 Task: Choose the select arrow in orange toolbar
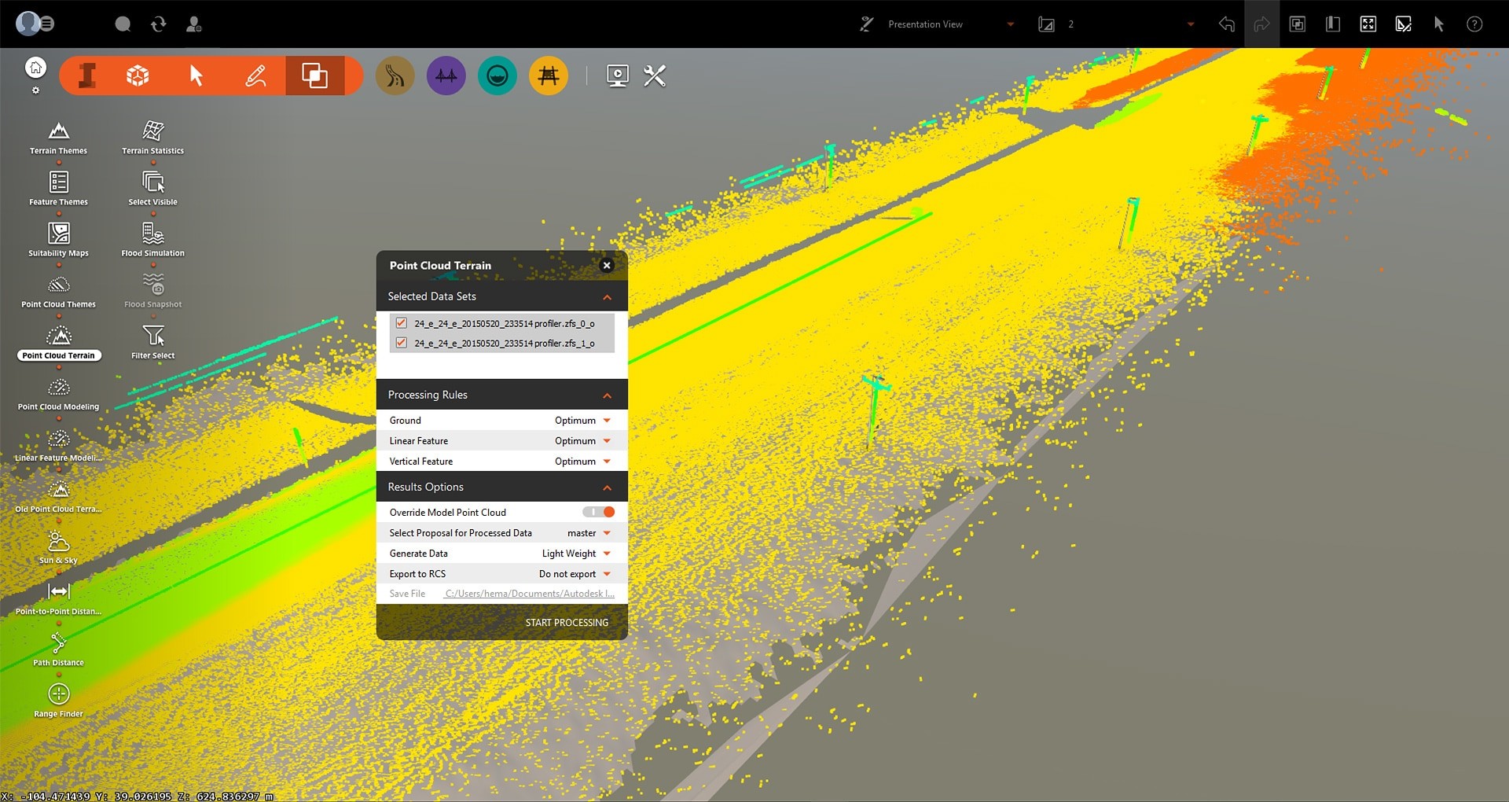coord(196,75)
